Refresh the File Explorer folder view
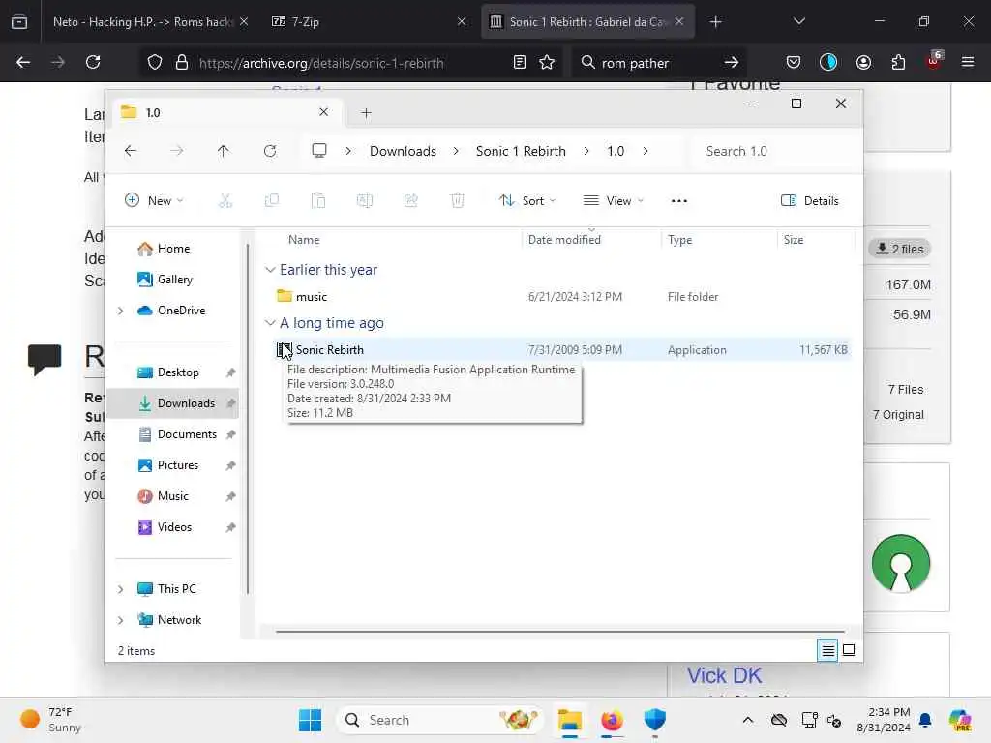Screen dimensions: 991x743 click(270, 151)
